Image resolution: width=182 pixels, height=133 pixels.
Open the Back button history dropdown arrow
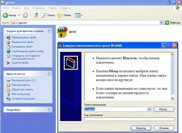point(19,15)
